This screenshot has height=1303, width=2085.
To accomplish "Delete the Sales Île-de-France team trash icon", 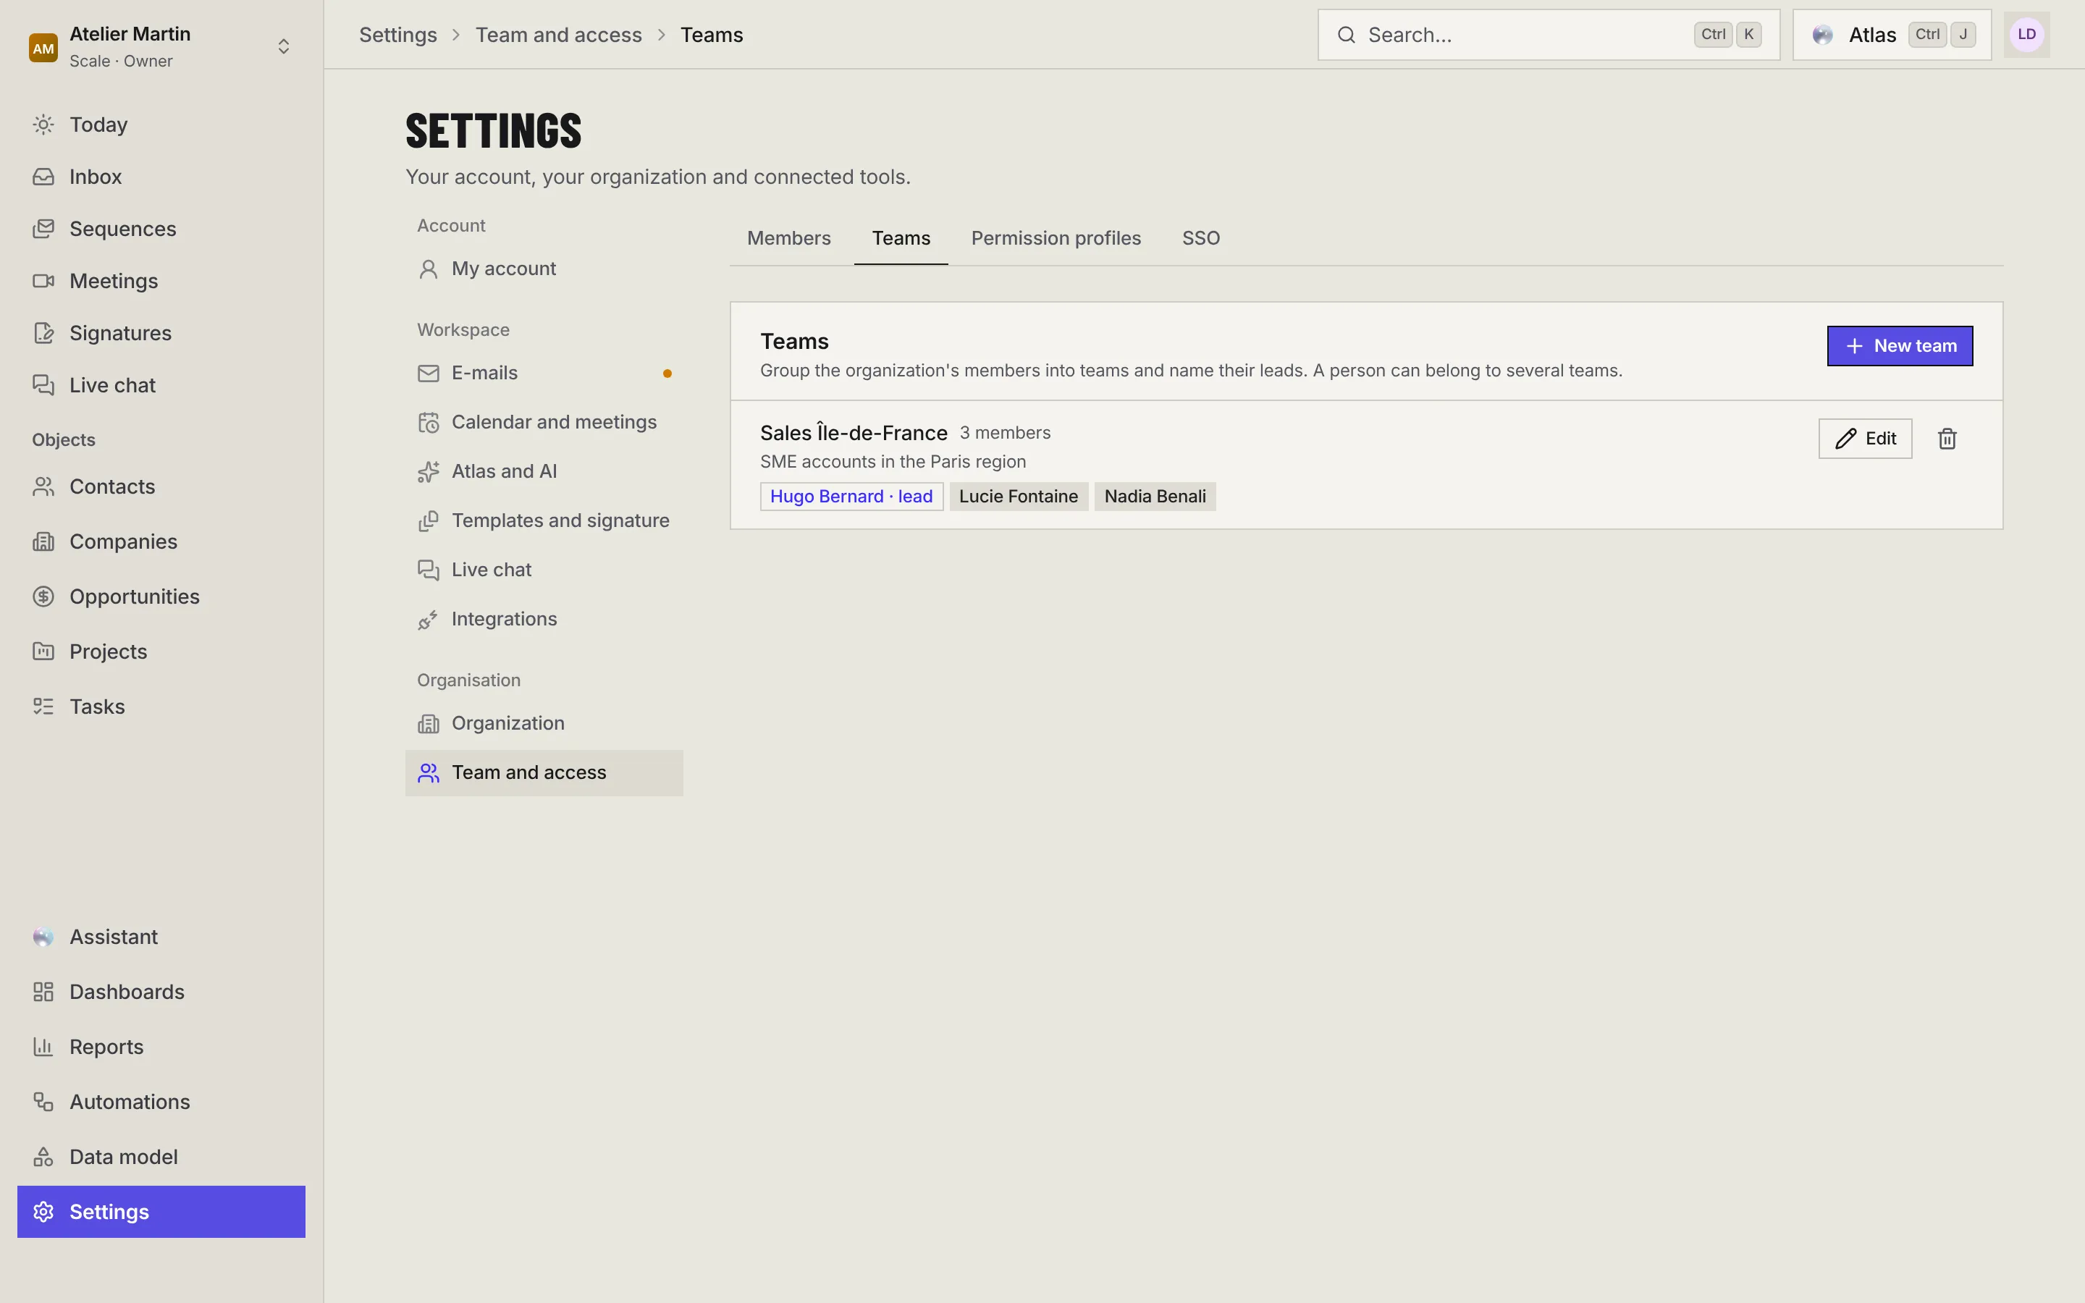I will (x=1947, y=439).
